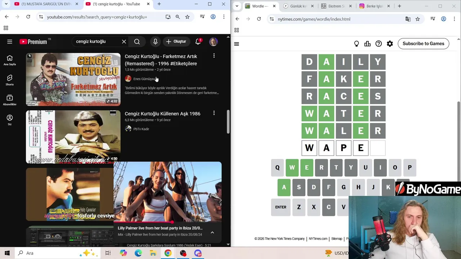Screen dimensions: 461x259
Task: Open Shorts in YouTube sidebar
Action: click(10, 80)
